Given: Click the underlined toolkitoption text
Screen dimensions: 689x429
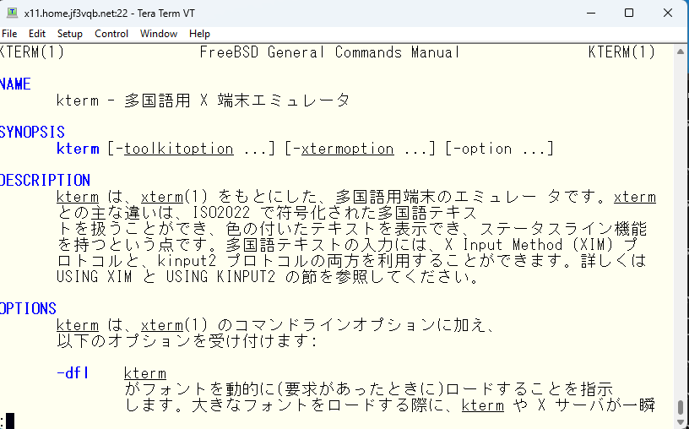Looking at the screenshot, I should click(179, 149).
